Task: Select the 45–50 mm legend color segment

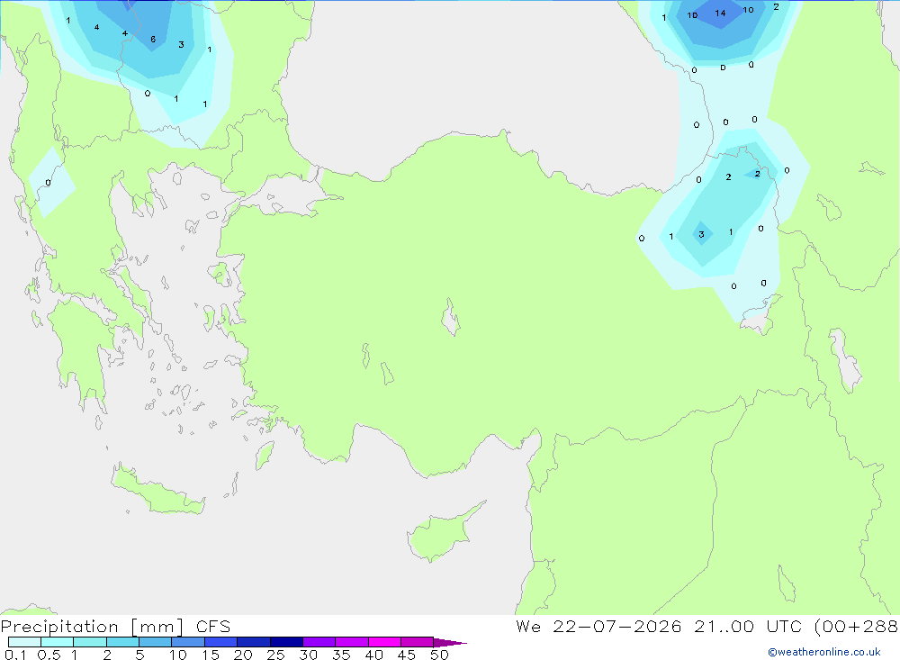Action: coord(418,642)
